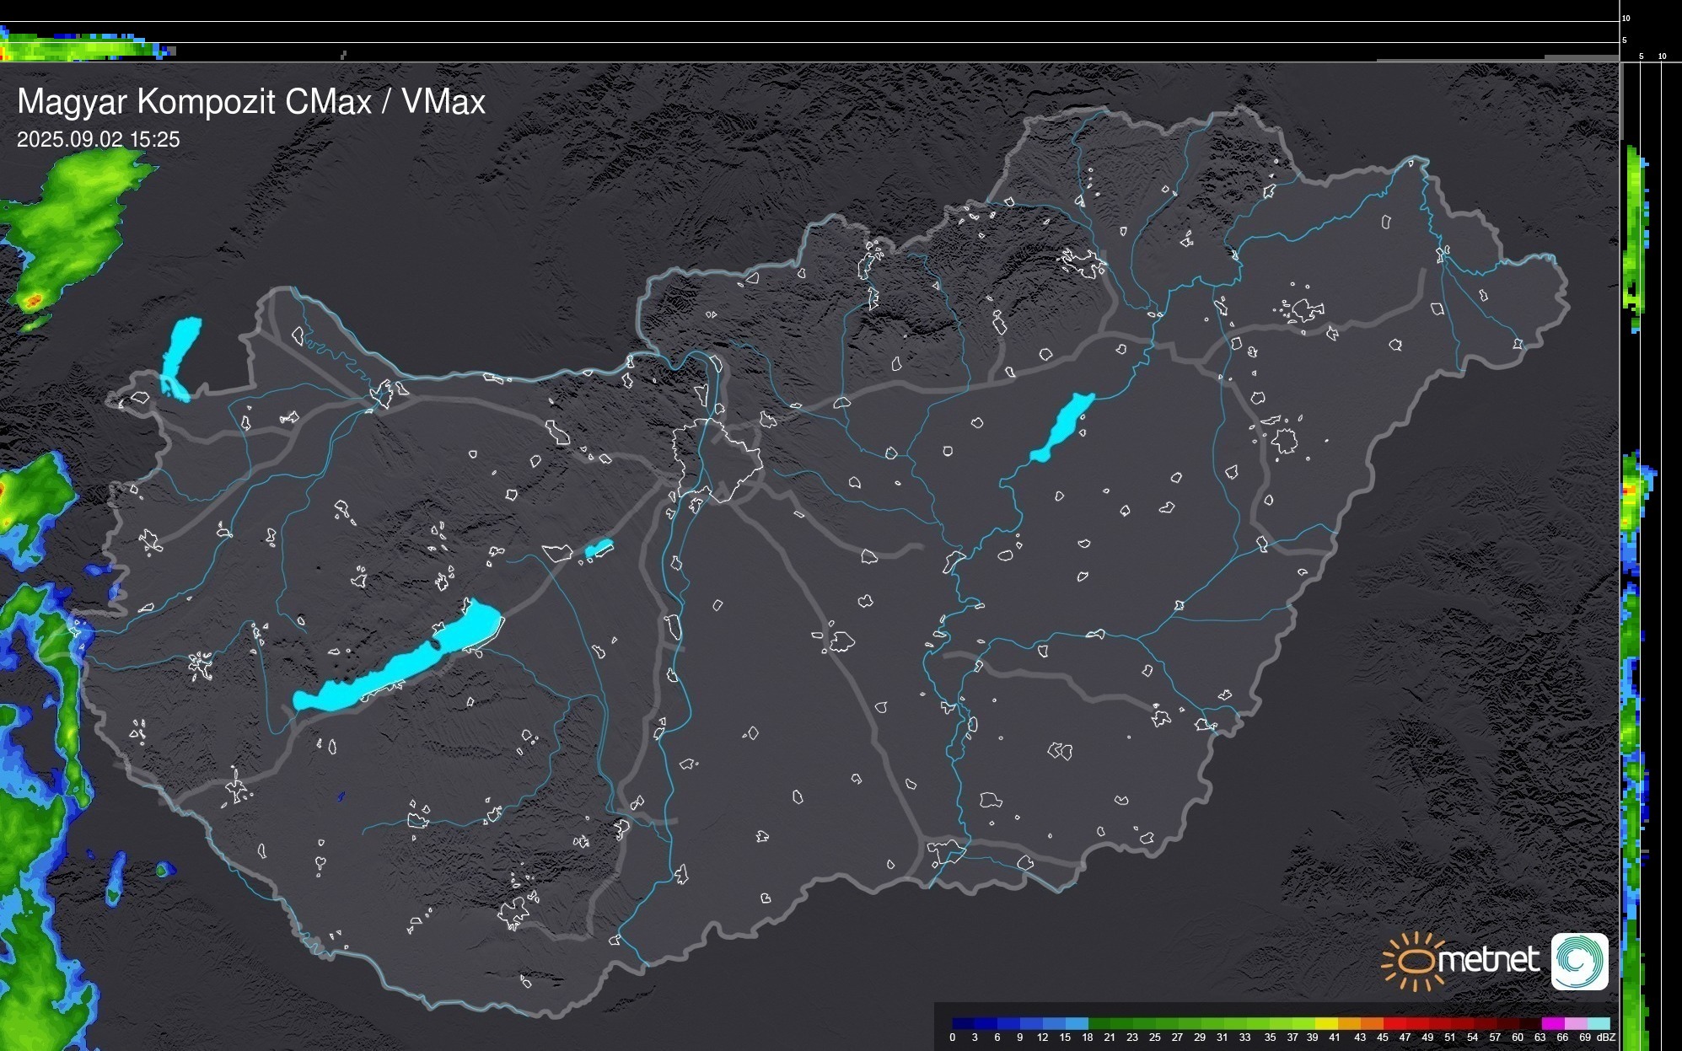Click the Budapest city outline
The height and width of the screenshot is (1051, 1682).
coord(717,459)
